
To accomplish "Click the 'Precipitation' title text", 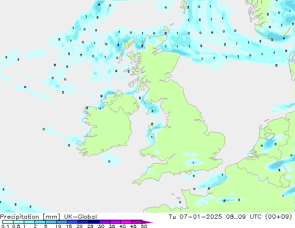I will coord(20,217).
